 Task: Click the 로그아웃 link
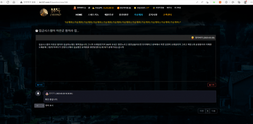pyautogui.click(x=178, y=8)
